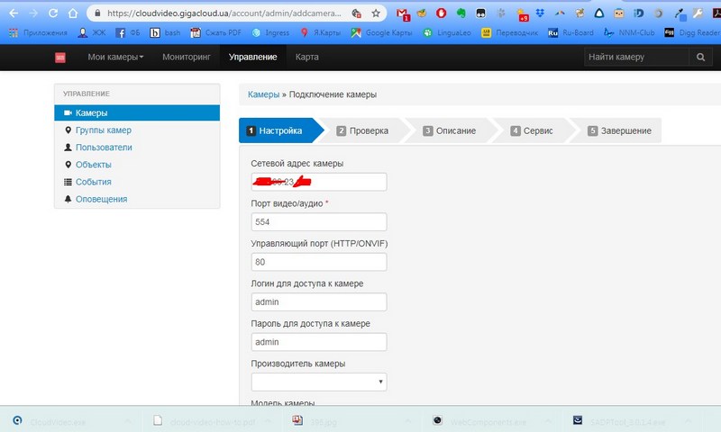Open the bash bookmark
Image resolution: width=721 pixels, height=432 pixels.
tap(165, 32)
